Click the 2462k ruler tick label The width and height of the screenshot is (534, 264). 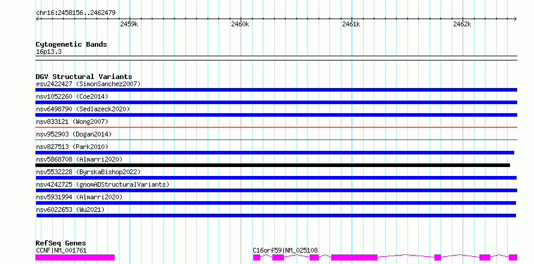462,24
